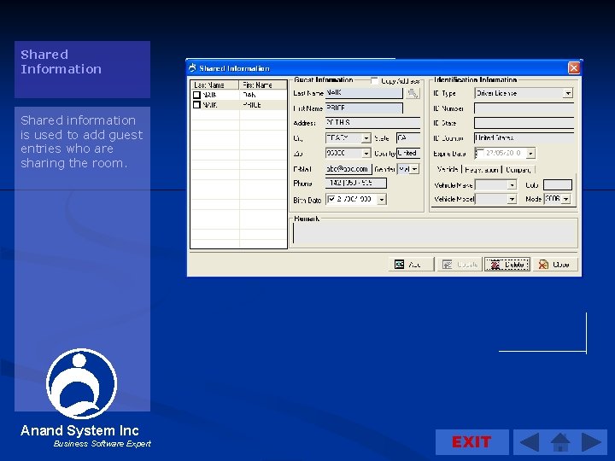Click the vehicle Color swatch box

557,184
